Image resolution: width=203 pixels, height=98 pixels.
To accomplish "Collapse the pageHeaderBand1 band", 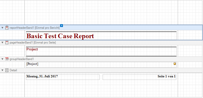I will coord(2,43).
